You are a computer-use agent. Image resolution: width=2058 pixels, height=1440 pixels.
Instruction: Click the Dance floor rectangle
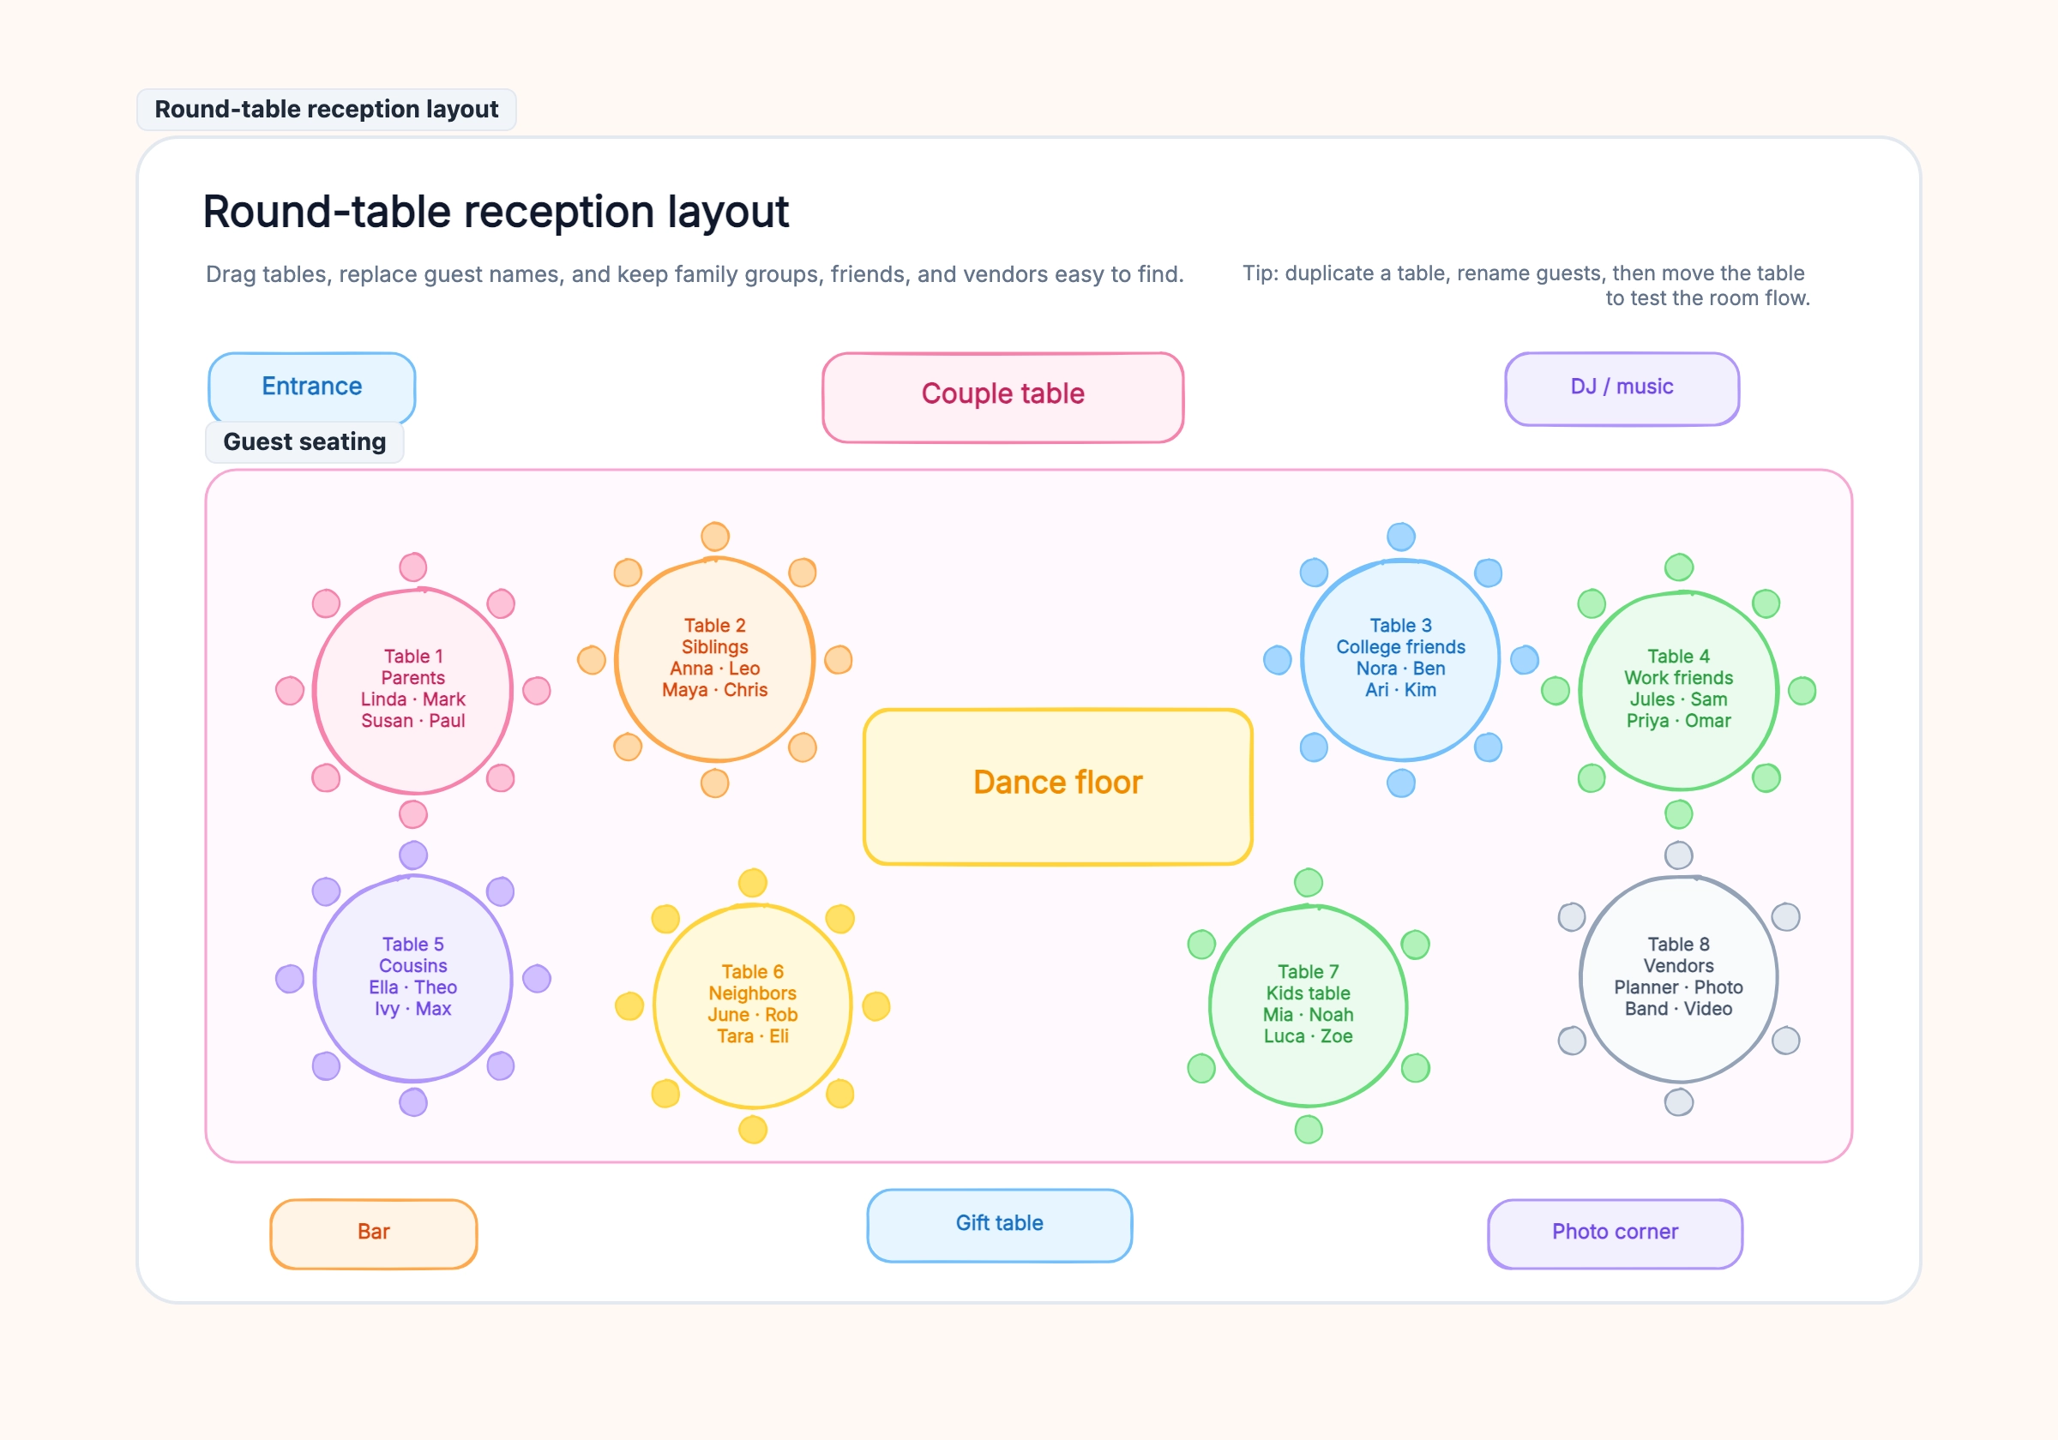1057,787
